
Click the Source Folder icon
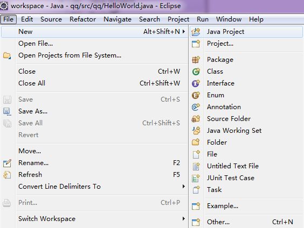tap(196, 119)
